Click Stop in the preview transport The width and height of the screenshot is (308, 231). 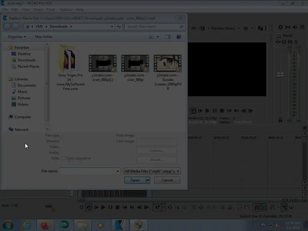tap(222, 111)
